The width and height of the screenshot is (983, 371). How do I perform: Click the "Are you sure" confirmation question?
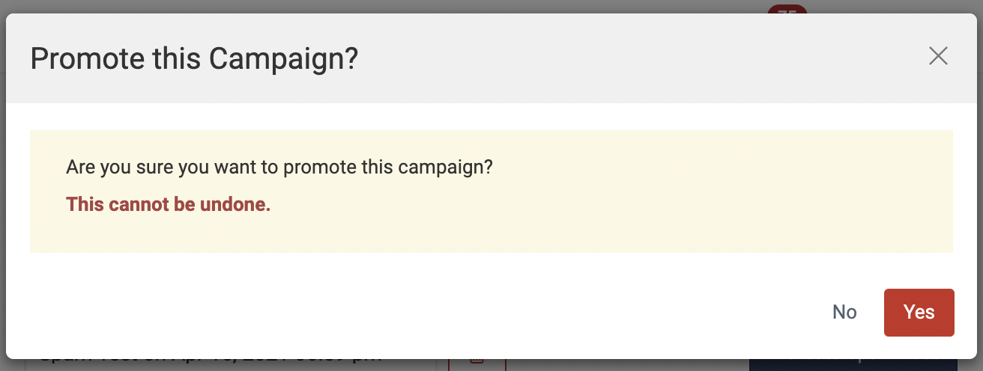(x=279, y=167)
